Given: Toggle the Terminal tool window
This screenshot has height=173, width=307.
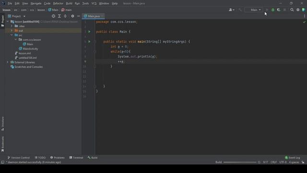Looking at the screenshot, I should [76, 158].
